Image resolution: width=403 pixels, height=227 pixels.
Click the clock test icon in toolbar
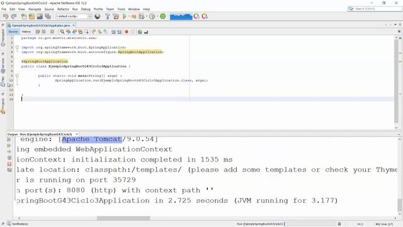(152, 16)
